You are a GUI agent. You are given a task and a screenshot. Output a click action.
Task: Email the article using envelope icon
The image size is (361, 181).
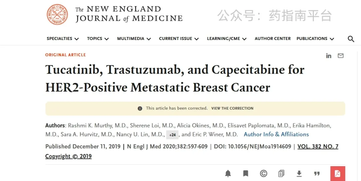341,56
